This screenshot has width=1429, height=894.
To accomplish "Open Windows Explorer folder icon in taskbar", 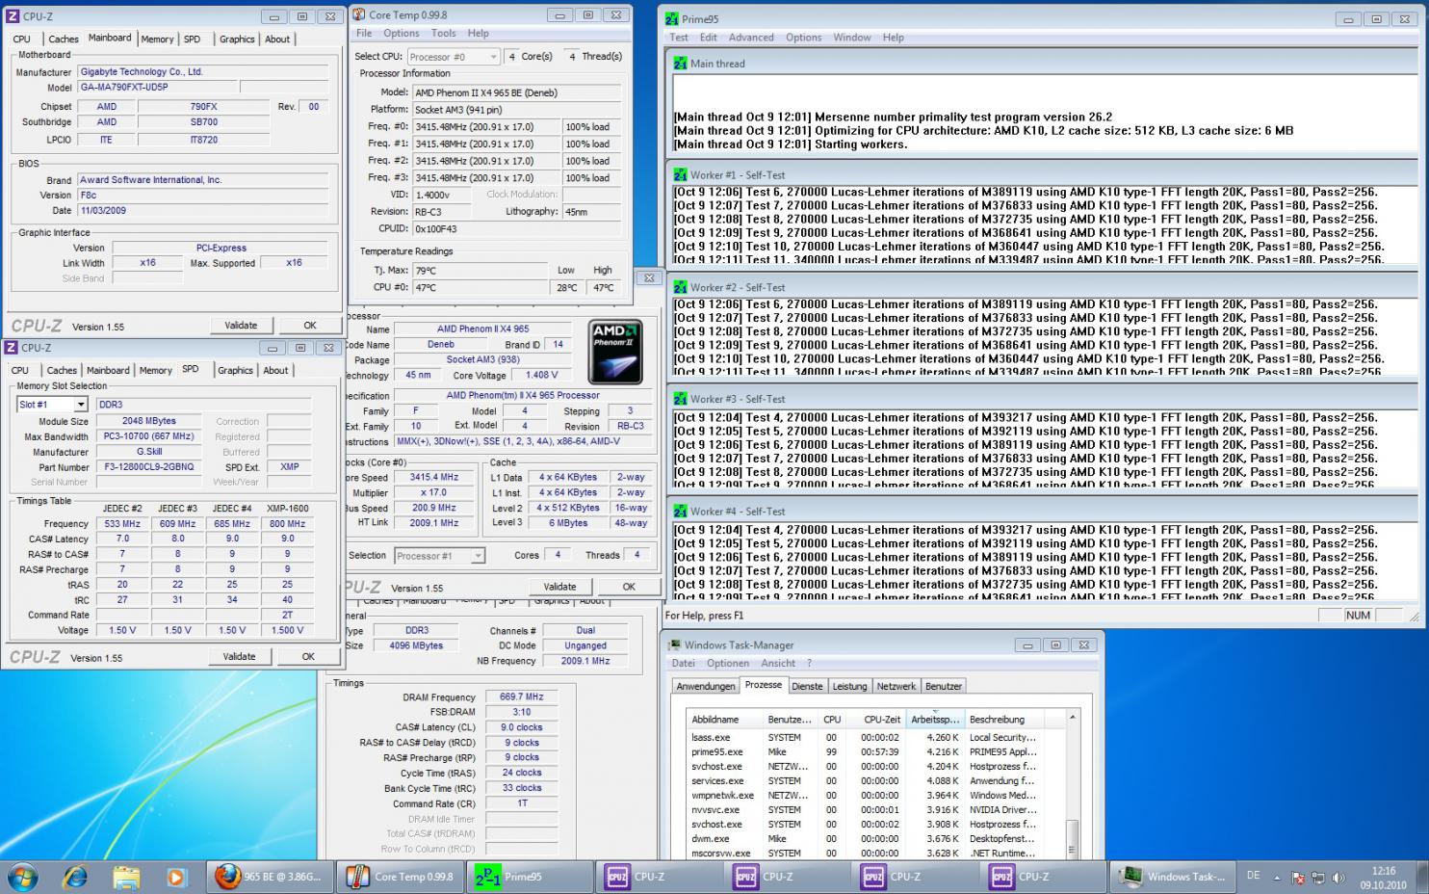I will (126, 877).
